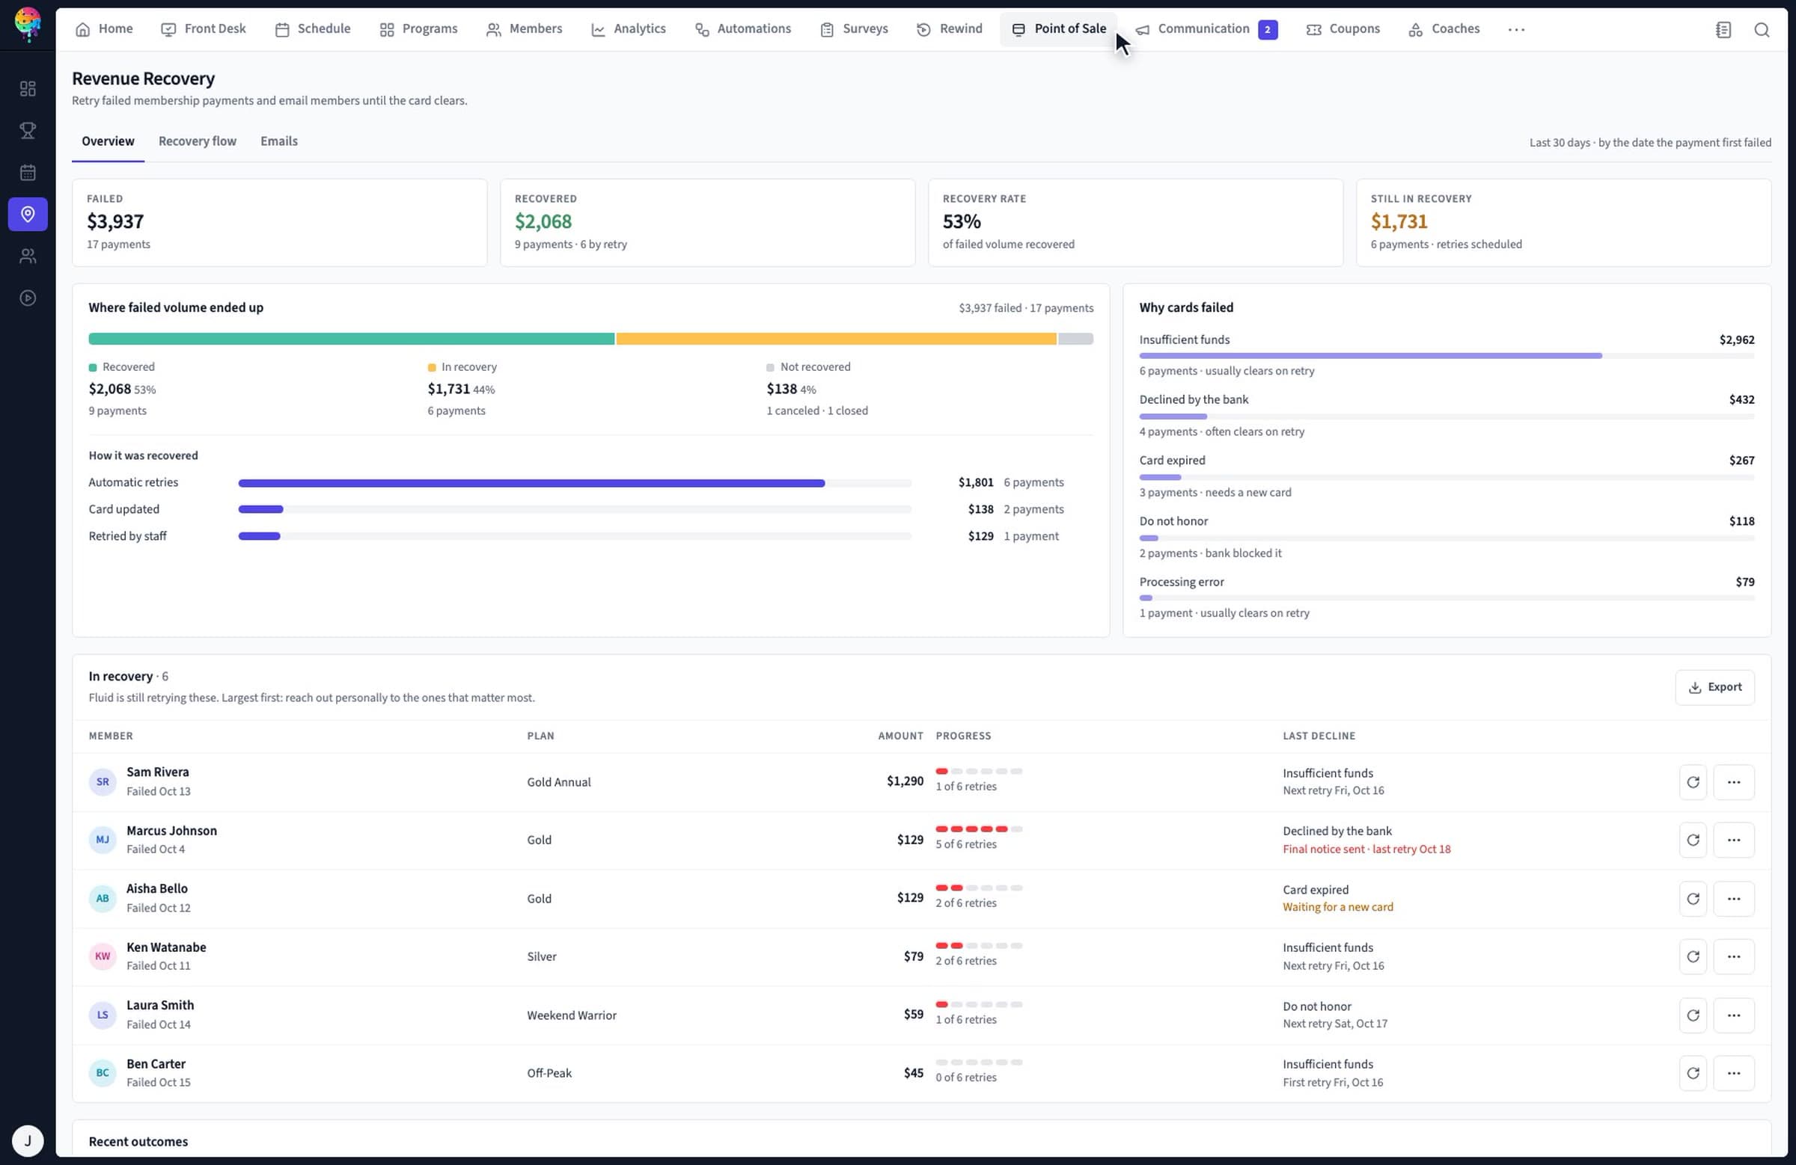Retry payment for Laura Smith
Image resolution: width=1796 pixels, height=1165 pixels.
click(1693, 1015)
